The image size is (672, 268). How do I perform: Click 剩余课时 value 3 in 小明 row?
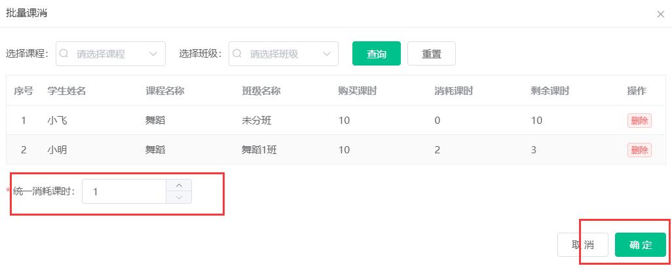(534, 149)
